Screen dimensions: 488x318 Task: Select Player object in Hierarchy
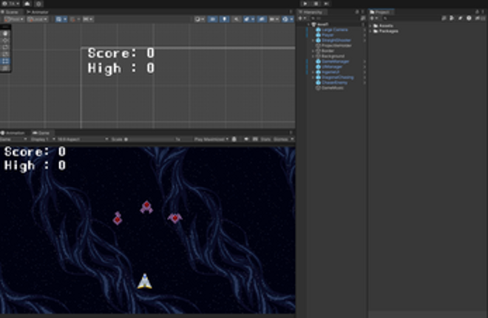coord(328,35)
